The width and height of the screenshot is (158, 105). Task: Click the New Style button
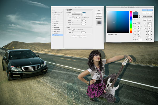pos(99,16)
